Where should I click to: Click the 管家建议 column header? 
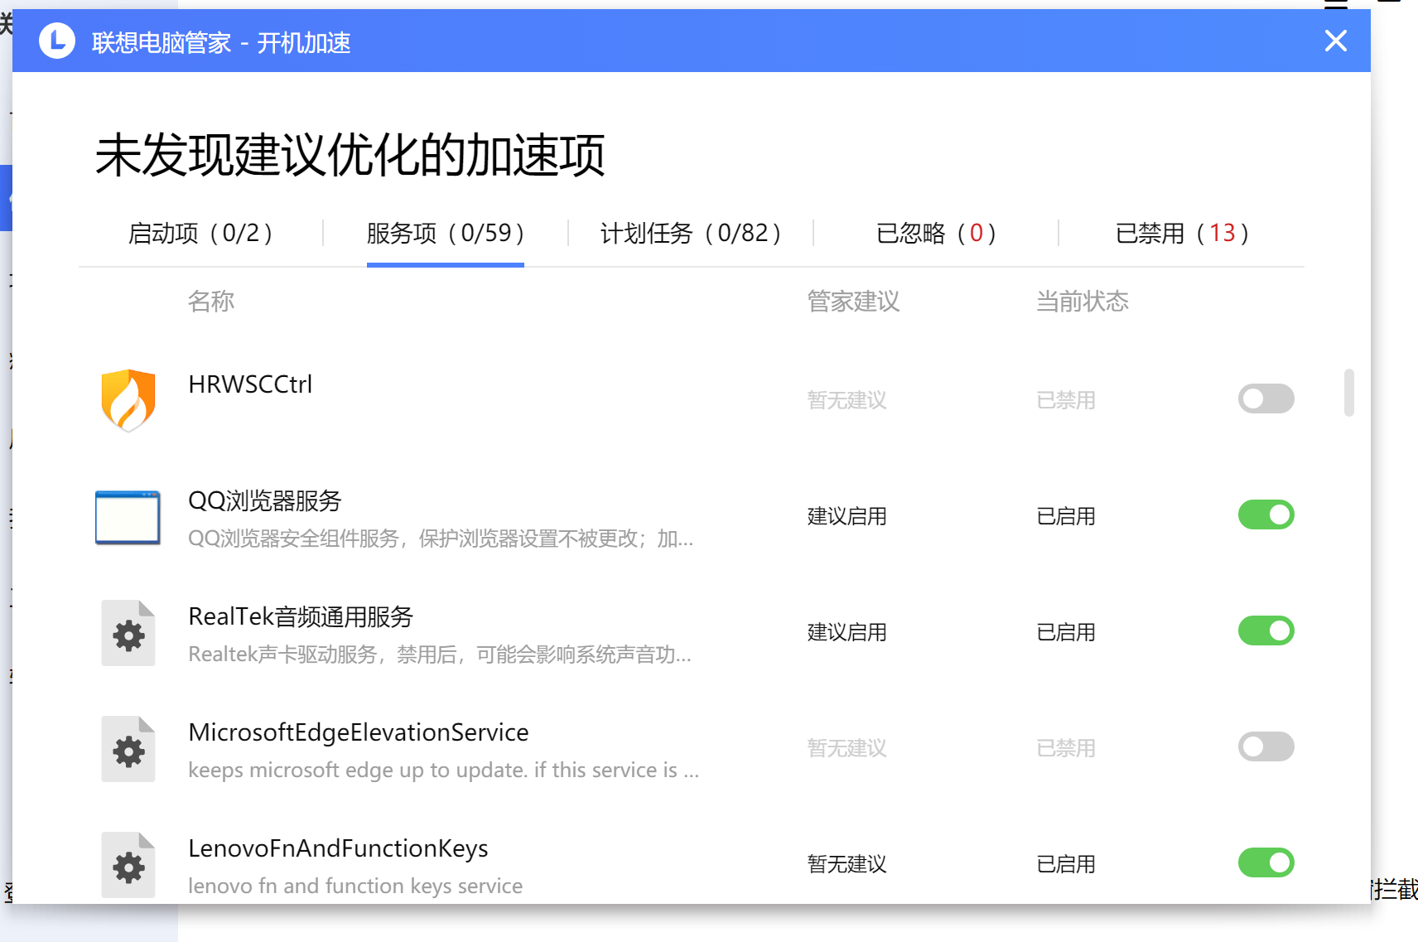[x=853, y=301]
